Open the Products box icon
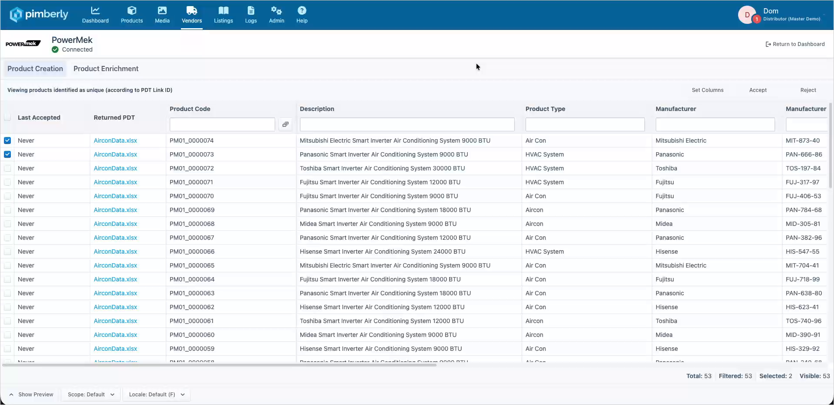The width and height of the screenshot is (834, 405). (x=132, y=10)
